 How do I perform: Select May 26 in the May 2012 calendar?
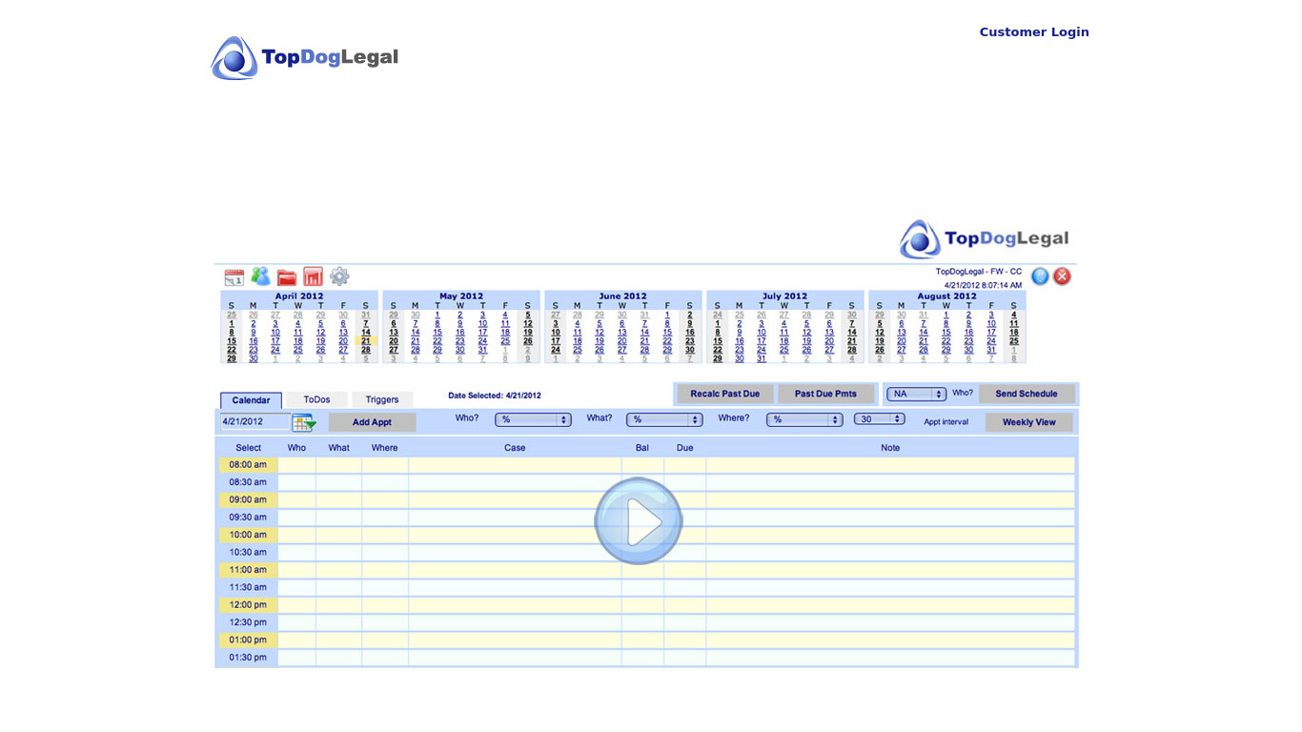(x=528, y=340)
